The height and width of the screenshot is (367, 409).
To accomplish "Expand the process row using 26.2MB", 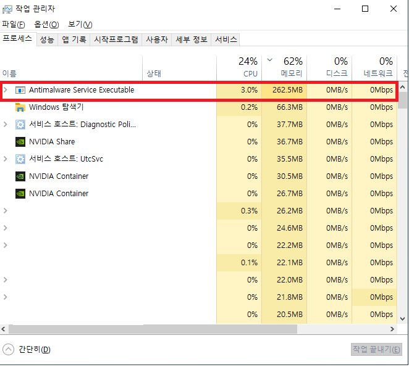I will pyautogui.click(x=5, y=210).
